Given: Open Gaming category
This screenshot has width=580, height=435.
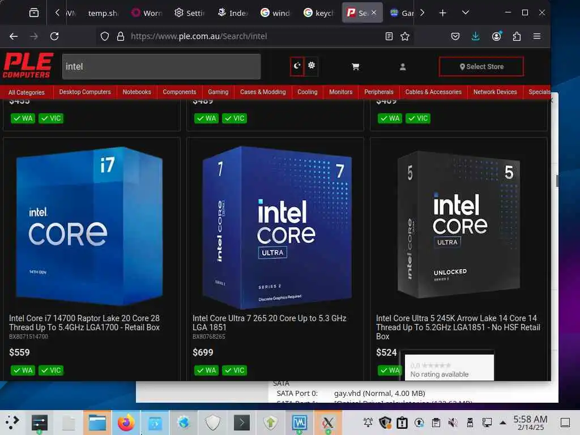Looking at the screenshot, I should pyautogui.click(x=218, y=92).
